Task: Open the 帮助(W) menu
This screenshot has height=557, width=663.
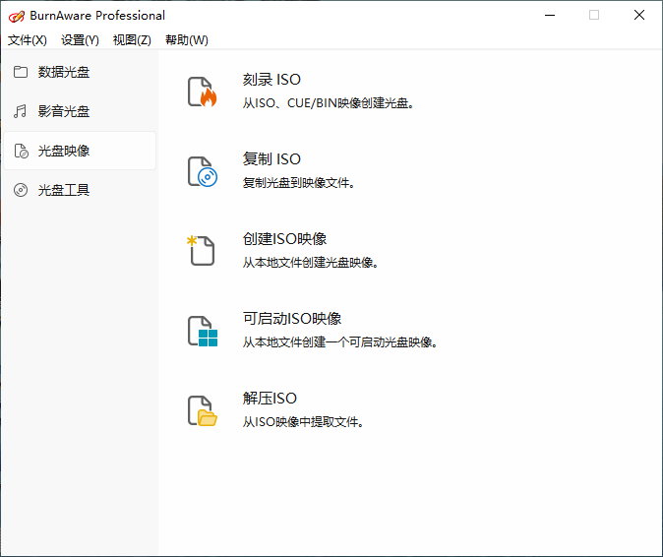Action: pos(187,40)
